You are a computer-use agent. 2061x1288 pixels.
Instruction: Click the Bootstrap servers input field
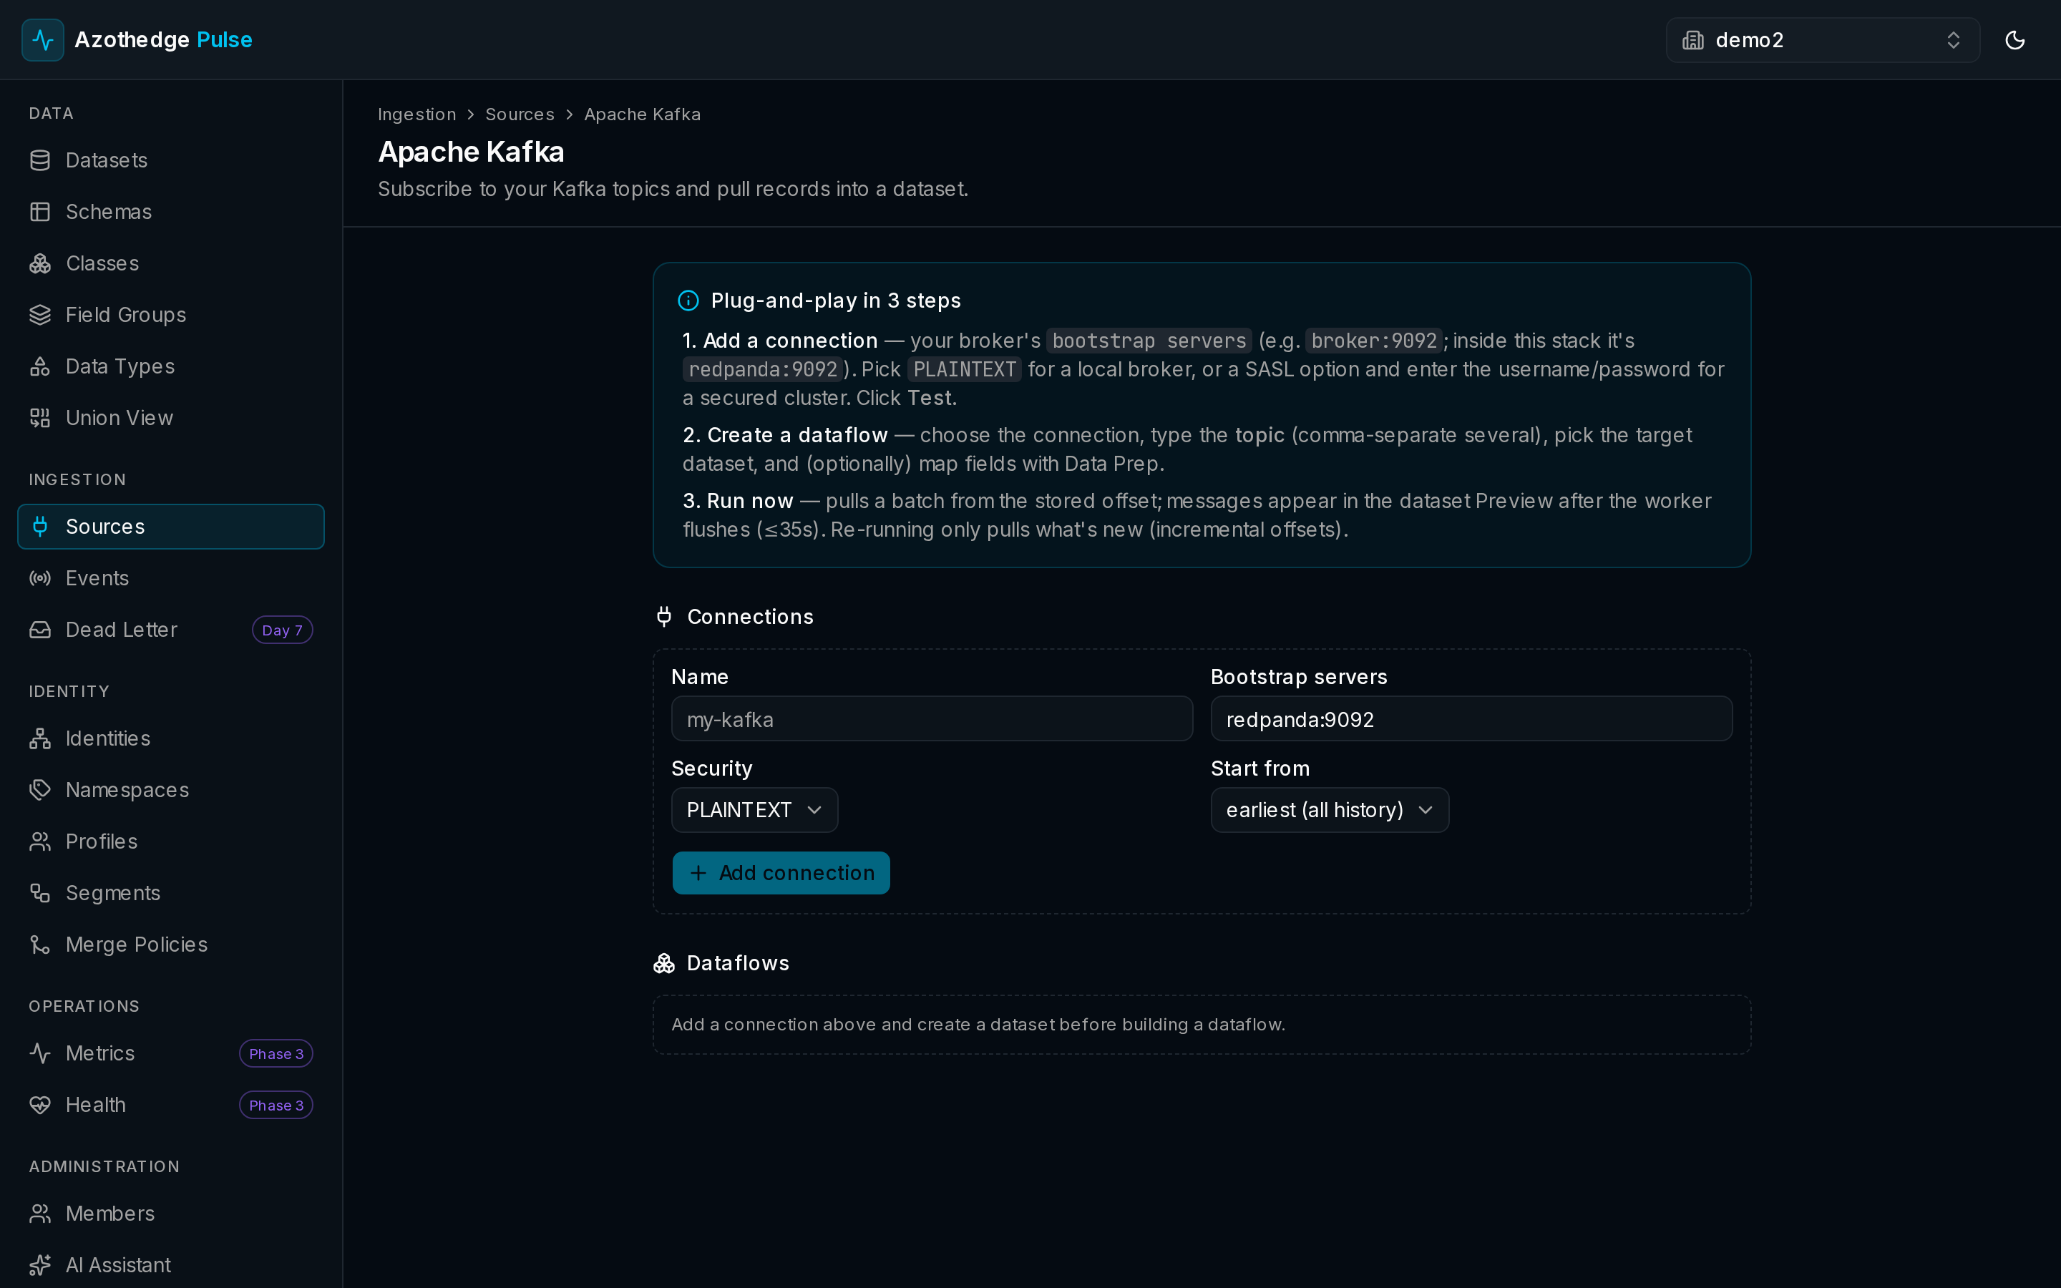1471,719
